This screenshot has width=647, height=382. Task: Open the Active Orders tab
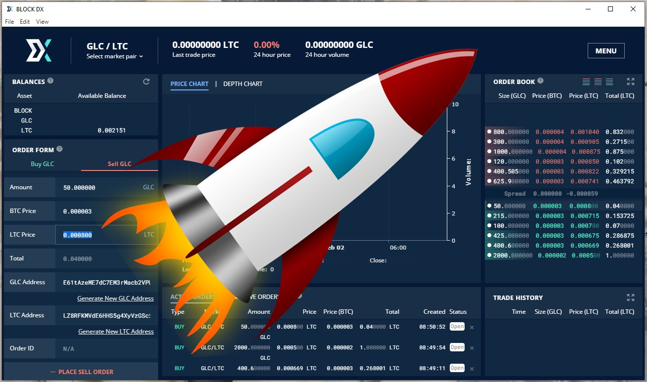[x=193, y=297]
